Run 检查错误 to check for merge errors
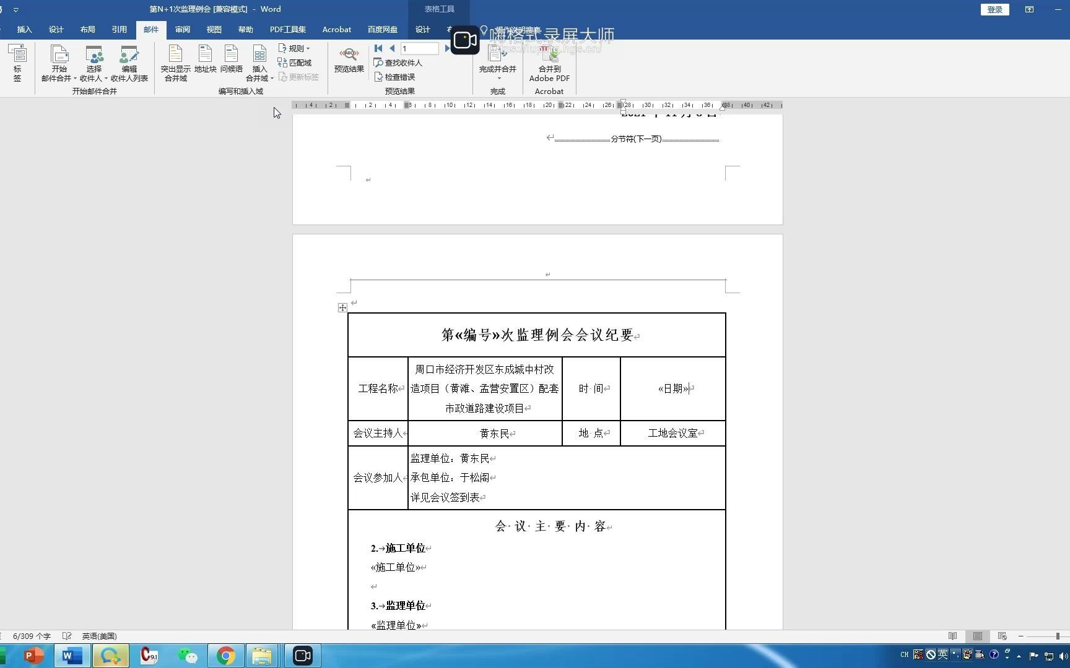This screenshot has width=1070, height=668. coord(396,77)
